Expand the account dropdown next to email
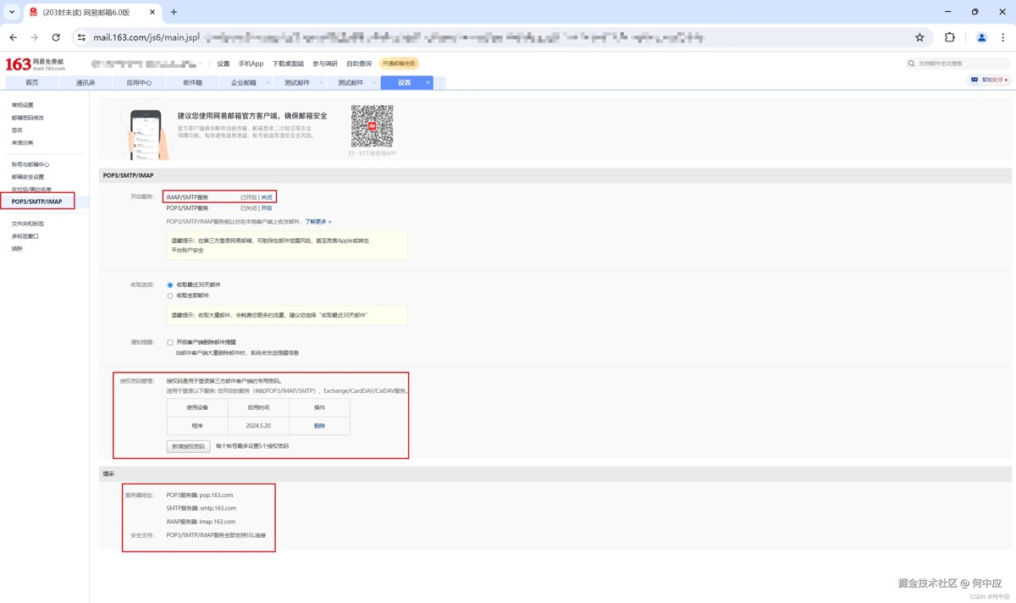The image size is (1016, 603). pyautogui.click(x=202, y=64)
